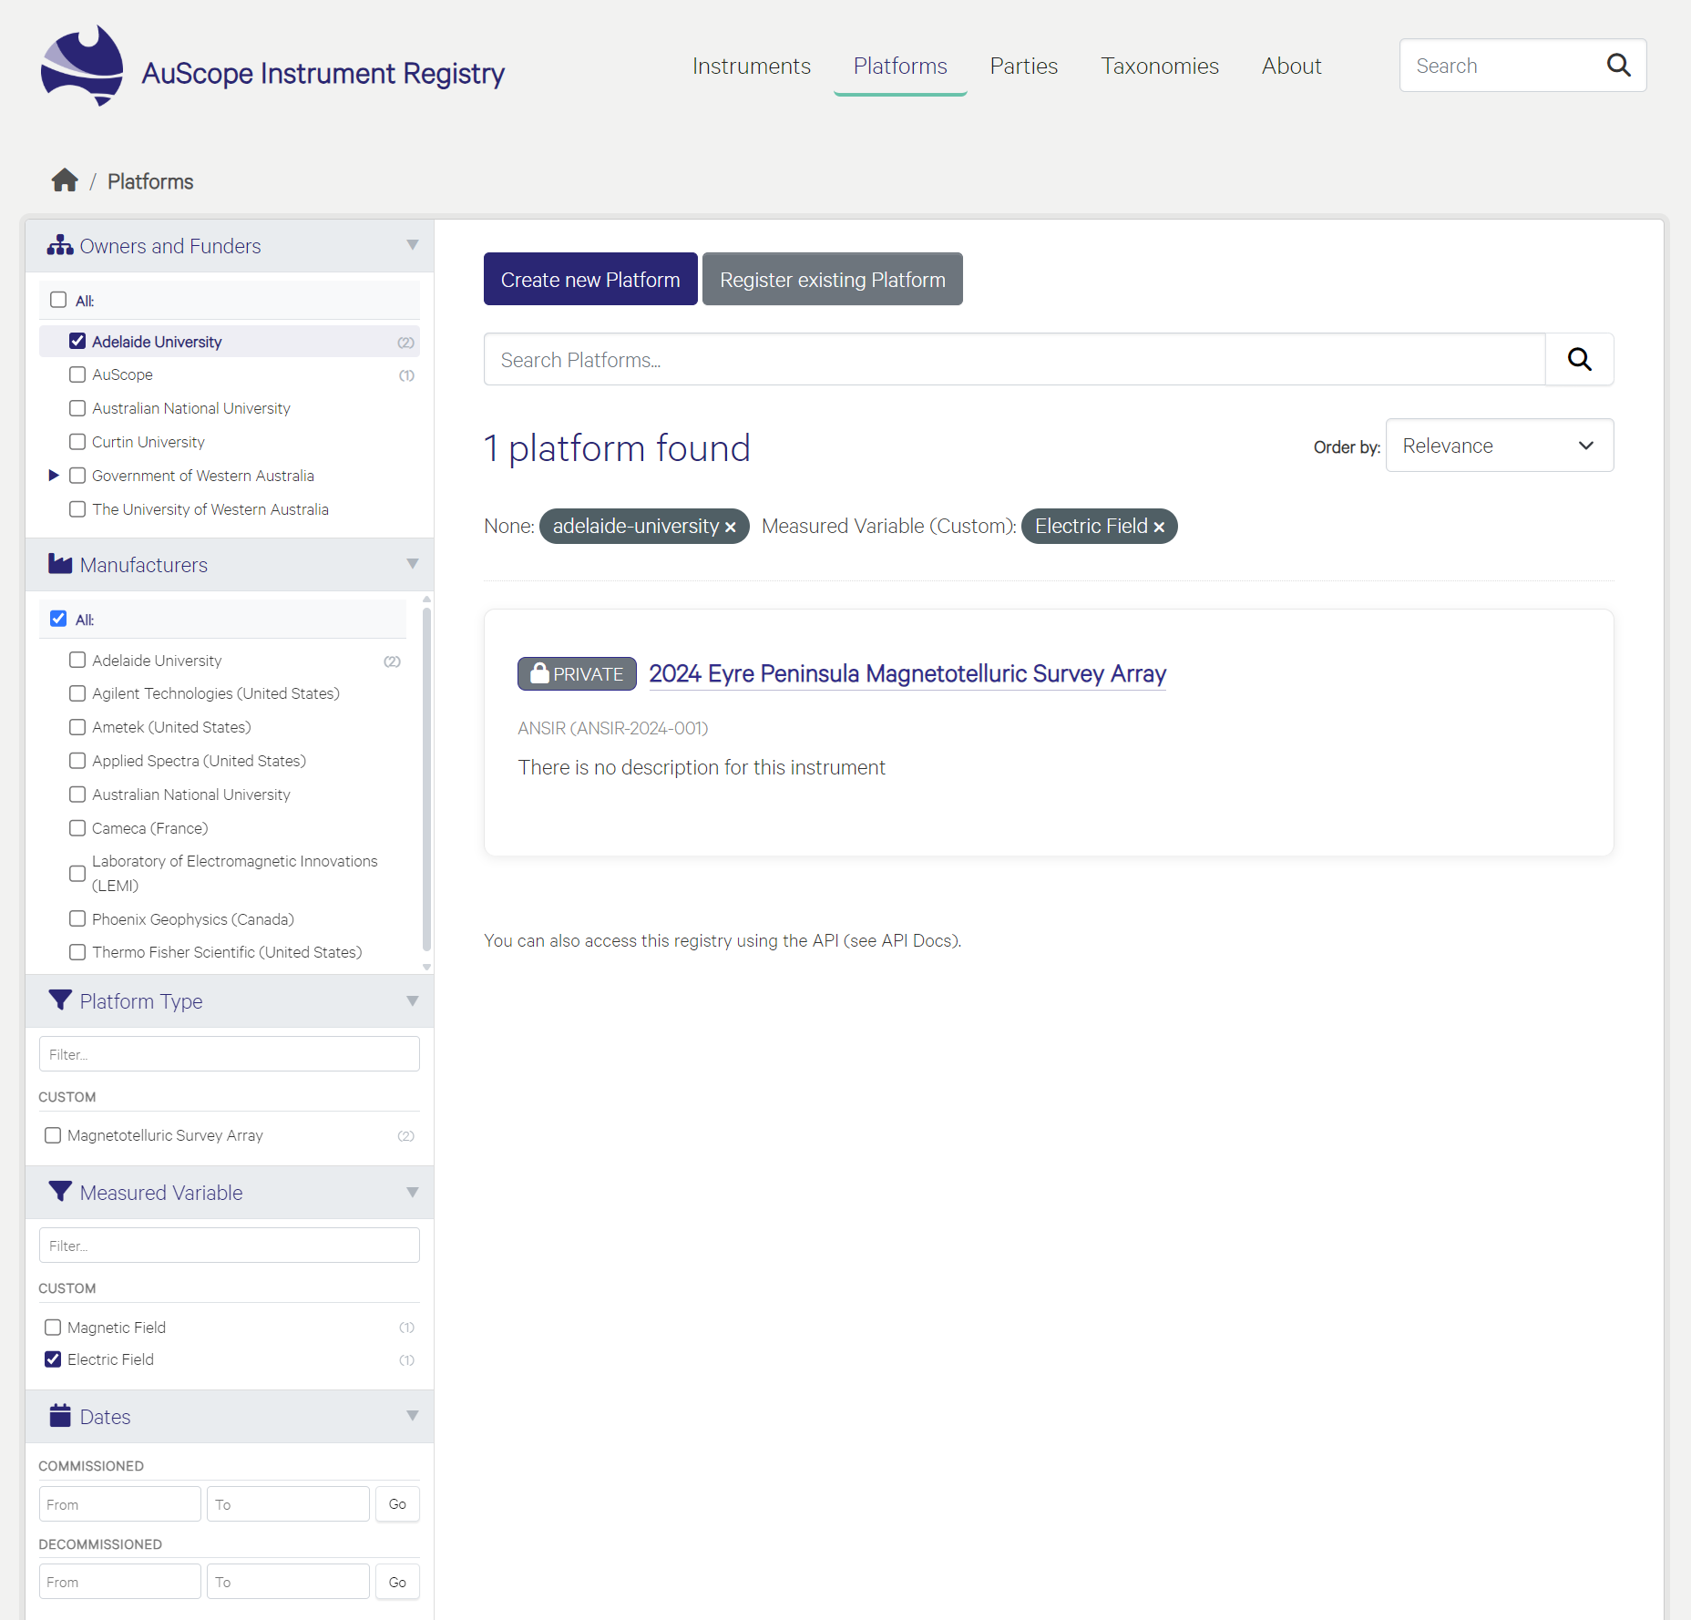
Task: Check Magnetotelluric Survey Array platform type
Action: click(53, 1135)
